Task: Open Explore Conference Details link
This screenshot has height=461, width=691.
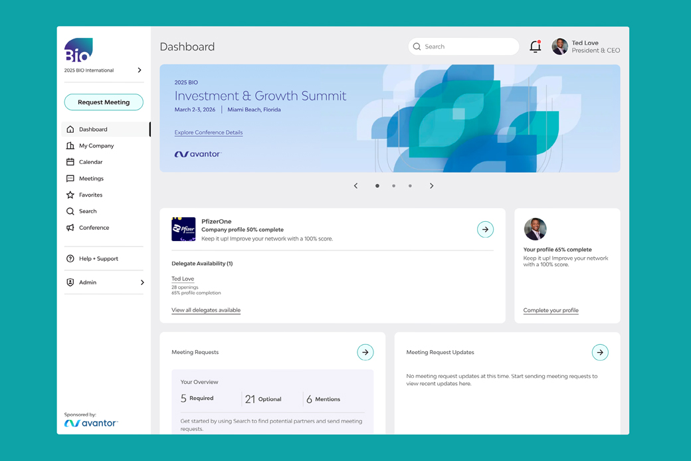Action: pyautogui.click(x=209, y=132)
